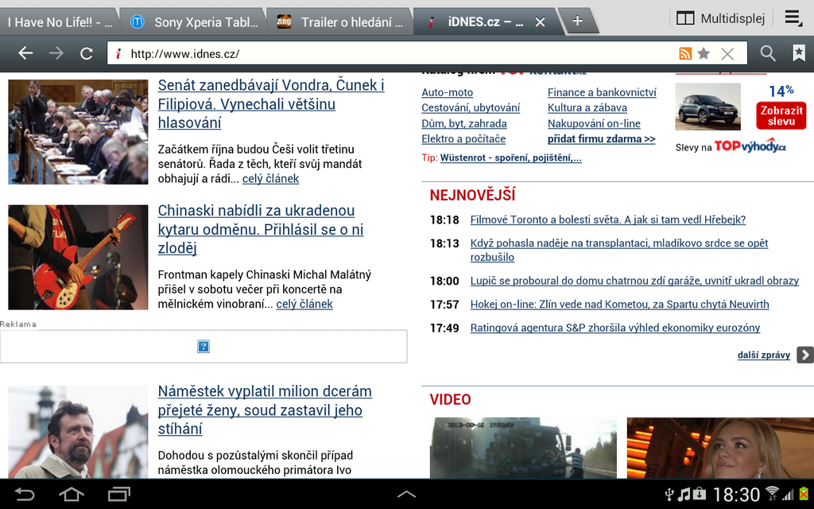The image size is (814, 509).
Task: Open the RSS feed for iDNES.cz
Action: [x=685, y=52]
